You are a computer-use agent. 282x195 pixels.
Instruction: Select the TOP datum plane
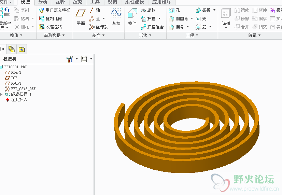11,78
